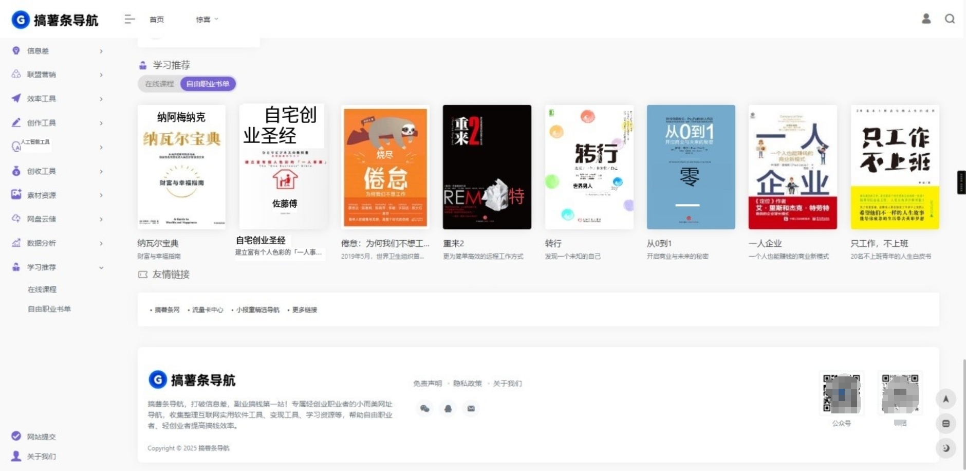Image resolution: width=966 pixels, height=471 pixels.
Task: Open the top navigation dropdown beside 首页
Action: pyautogui.click(x=207, y=20)
